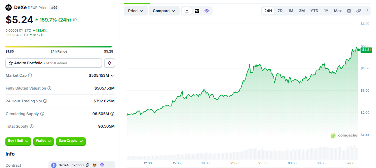Expand the Market Cap $505.153M chevron
Screen dimensions: 376x168
pyautogui.click(x=112, y=75)
